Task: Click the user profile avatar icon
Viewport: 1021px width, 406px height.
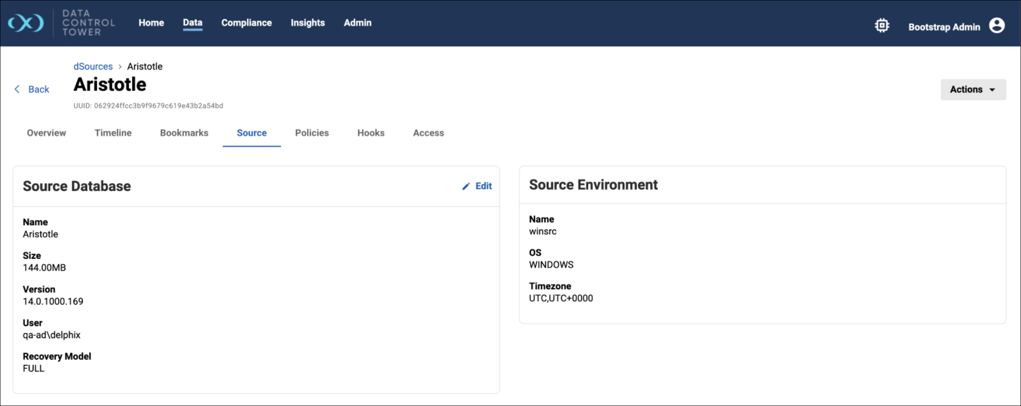Action: (x=997, y=26)
